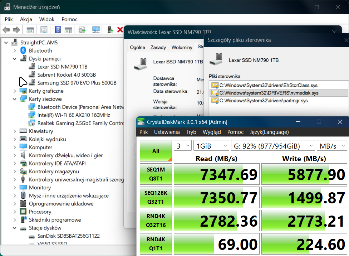
Task: Select the Bluetooth device category
Action: click(x=40, y=50)
